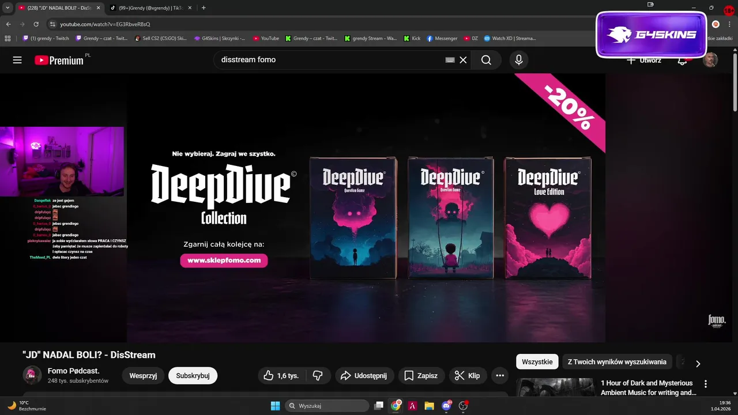Screen dimensions: 738x415
Task: Reload the page in the browser
Action: coord(36,24)
